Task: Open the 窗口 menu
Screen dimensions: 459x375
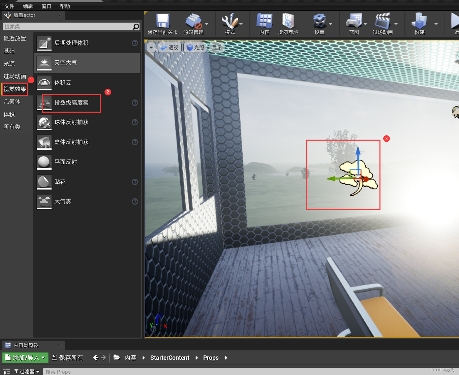Action: (x=47, y=6)
